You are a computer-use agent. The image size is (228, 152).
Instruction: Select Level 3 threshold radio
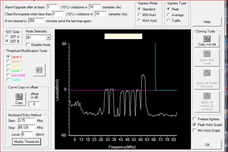(8, 61)
